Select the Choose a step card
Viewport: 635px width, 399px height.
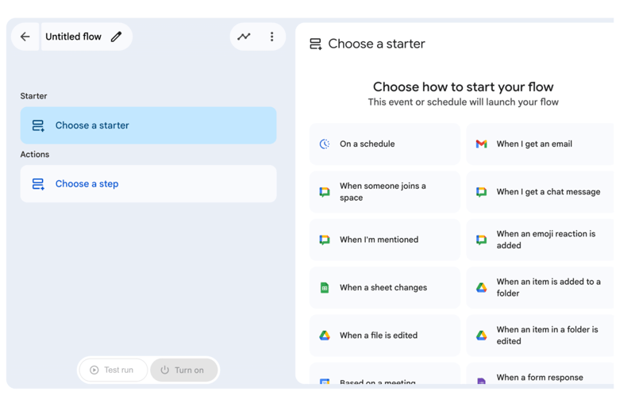(x=148, y=184)
